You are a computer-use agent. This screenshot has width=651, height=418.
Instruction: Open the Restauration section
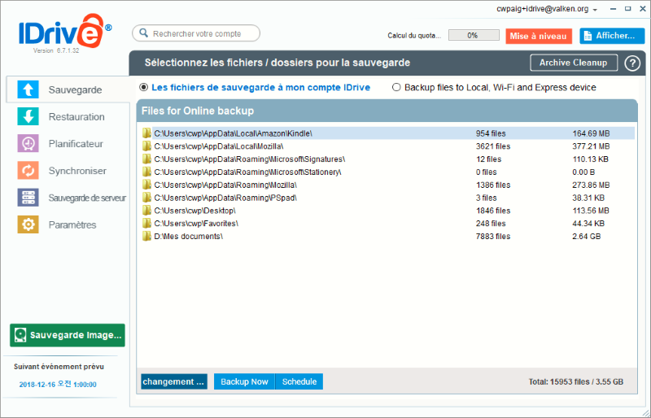point(76,116)
